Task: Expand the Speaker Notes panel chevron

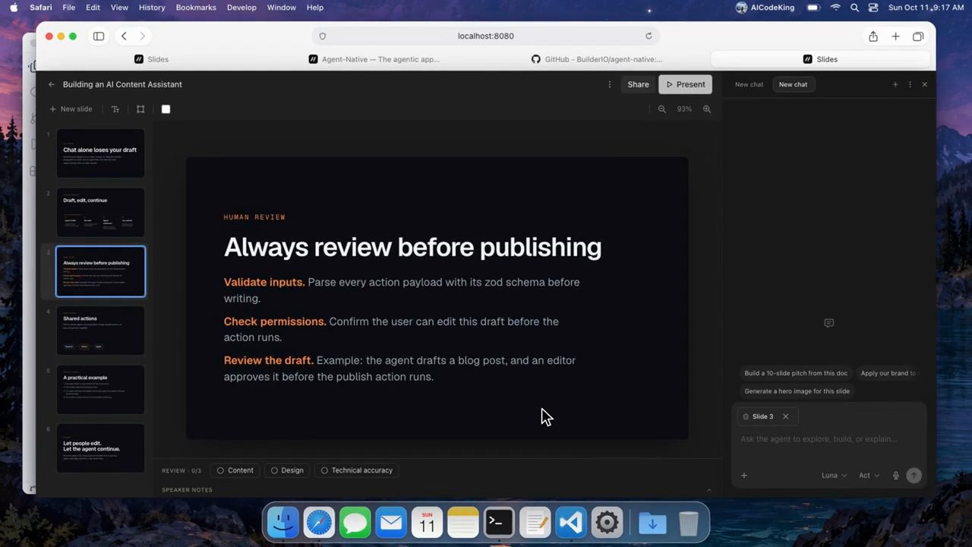Action: click(x=709, y=490)
